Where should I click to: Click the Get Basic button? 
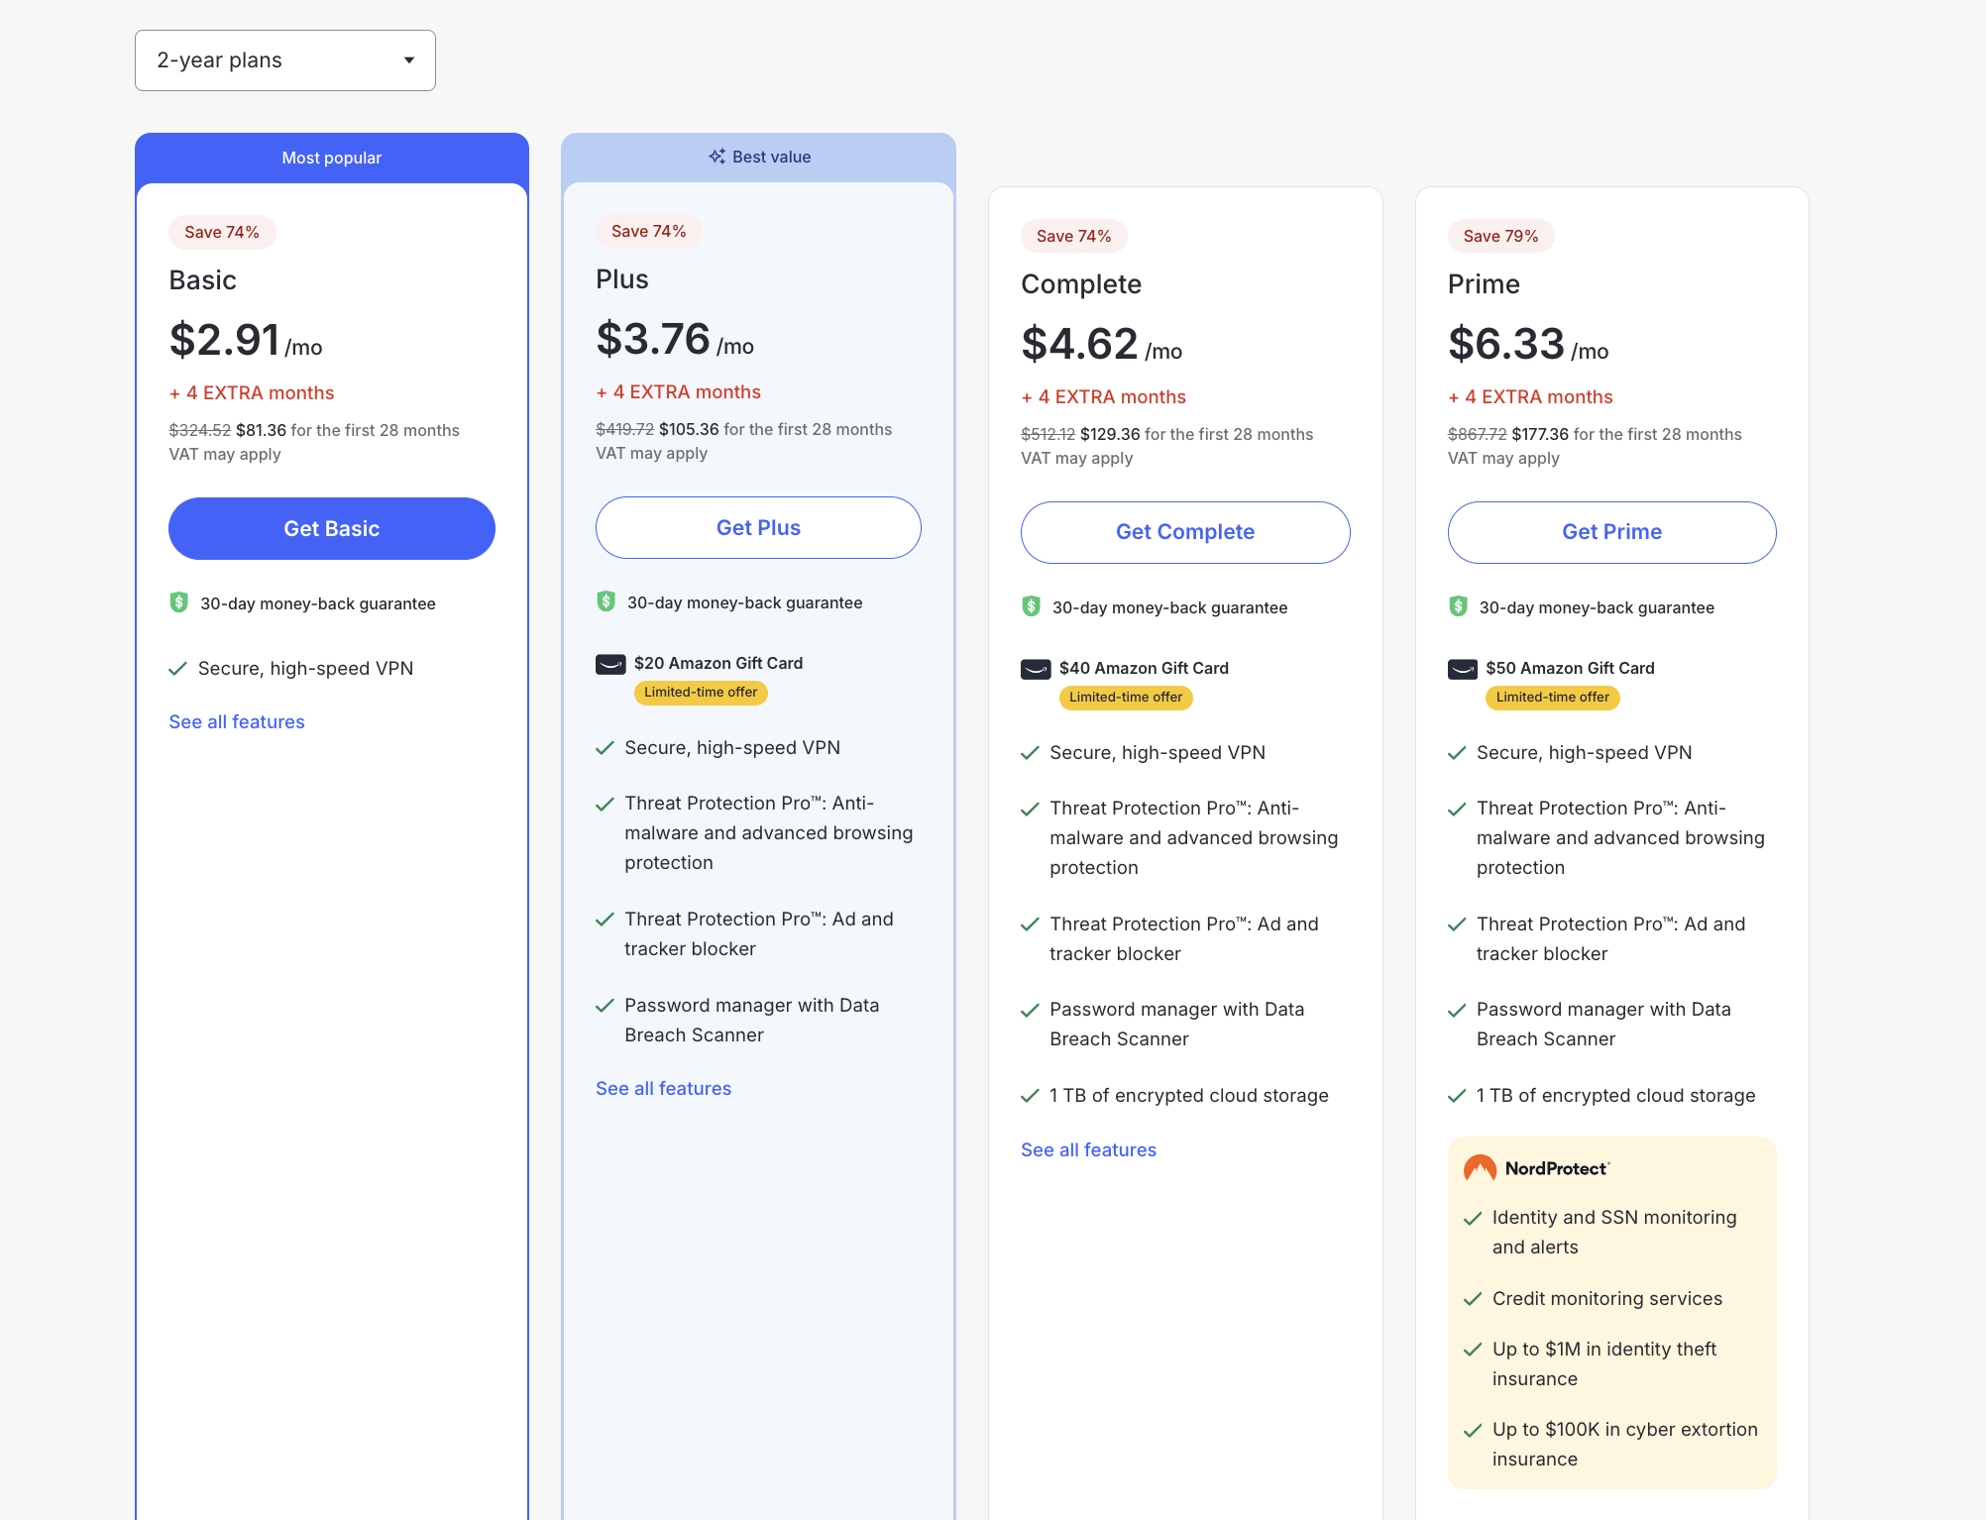[332, 528]
